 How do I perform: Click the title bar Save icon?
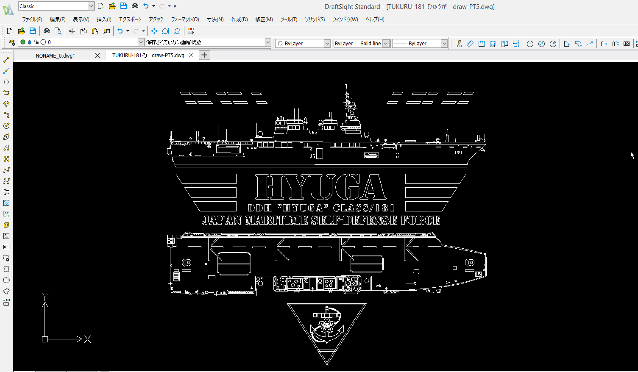pos(123,6)
